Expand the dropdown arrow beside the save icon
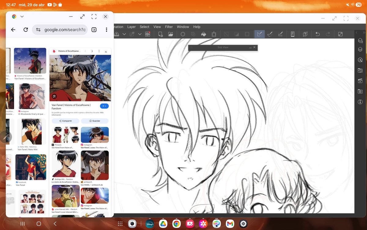The height and width of the screenshot is (230, 367). click(x=124, y=34)
